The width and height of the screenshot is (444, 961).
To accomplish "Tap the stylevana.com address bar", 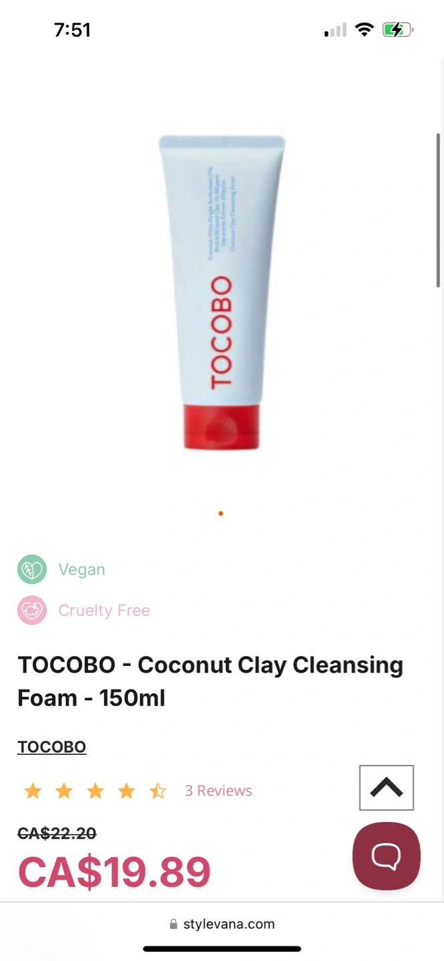I will (x=222, y=924).
